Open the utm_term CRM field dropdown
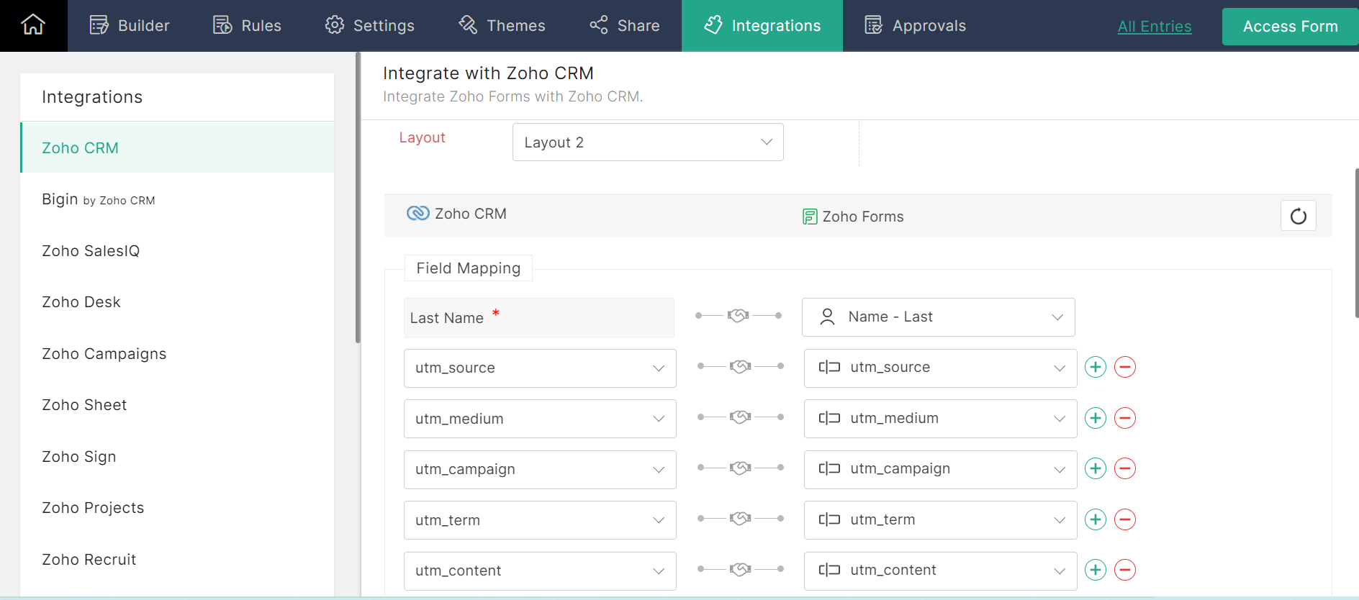 [539, 520]
